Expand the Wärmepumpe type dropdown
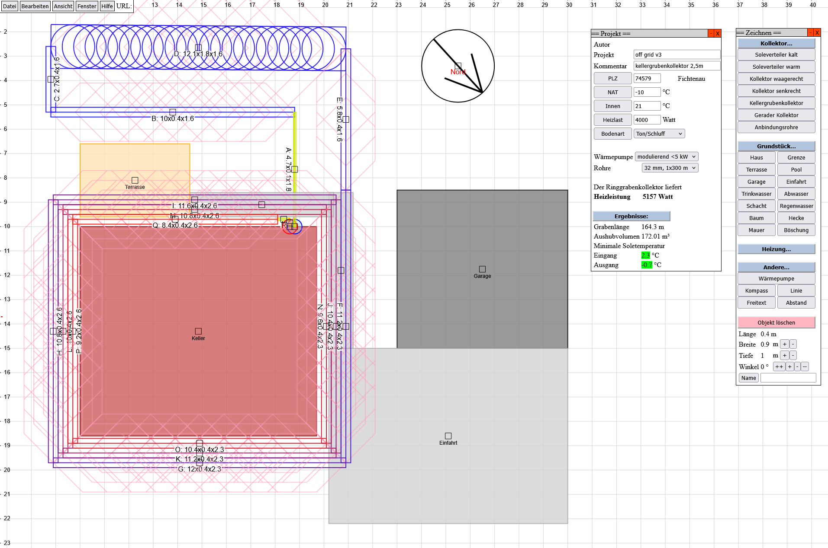828x548 pixels. click(666, 157)
